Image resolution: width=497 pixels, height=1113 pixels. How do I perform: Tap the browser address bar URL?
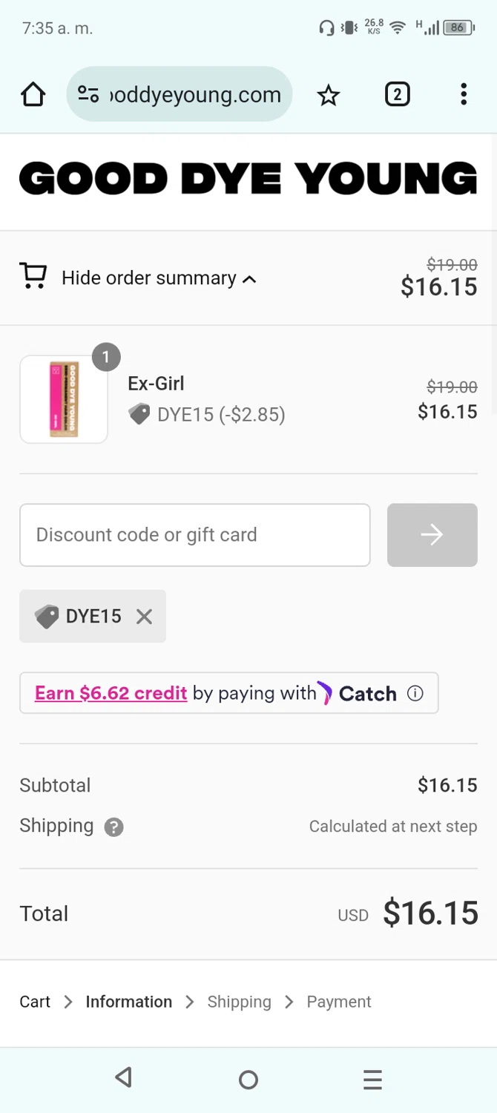click(195, 95)
